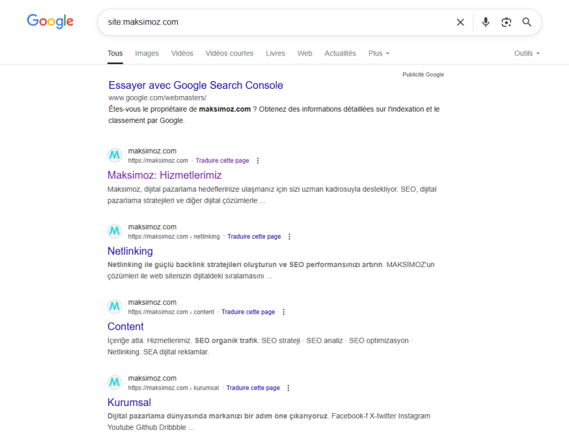Open three-dot menu for Maksimoz: Hizmetlerimiz result
Viewport: 569px width, 436px height.
click(x=258, y=161)
